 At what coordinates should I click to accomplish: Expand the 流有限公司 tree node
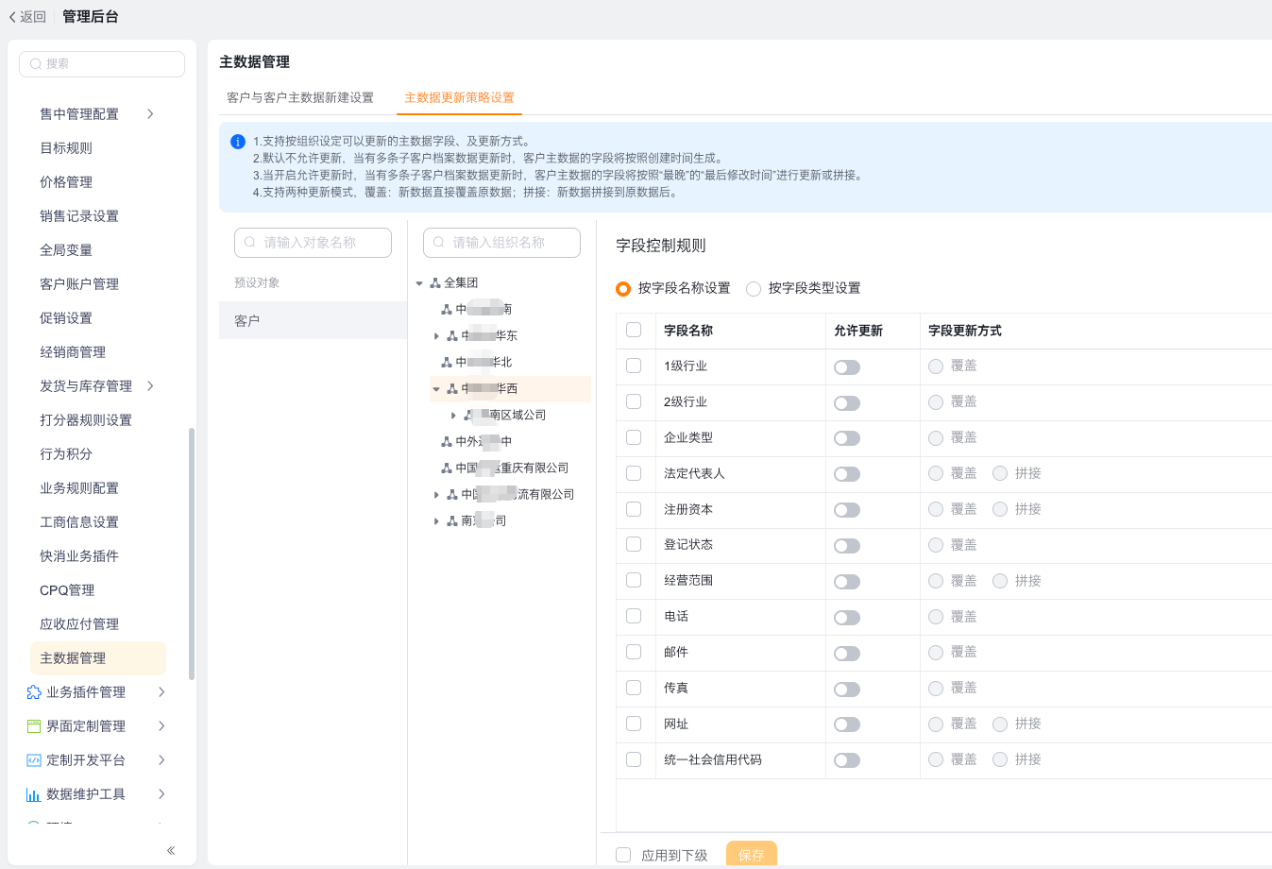(x=436, y=495)
